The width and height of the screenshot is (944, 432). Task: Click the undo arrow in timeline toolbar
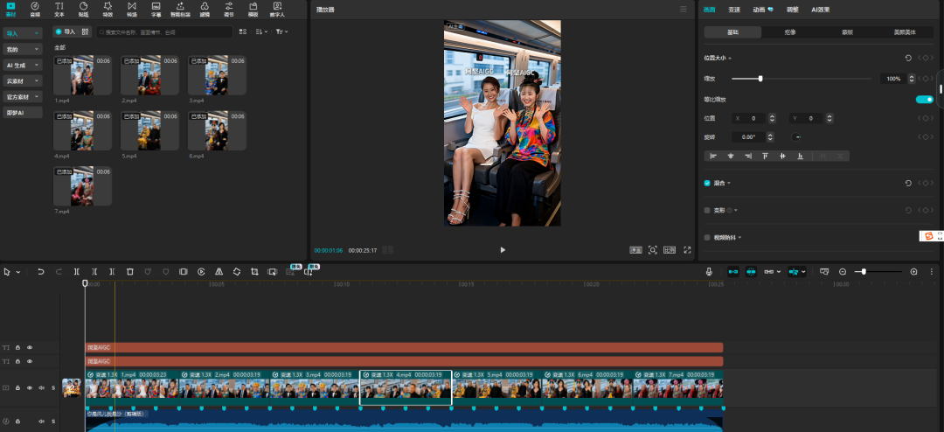[40, 272]
